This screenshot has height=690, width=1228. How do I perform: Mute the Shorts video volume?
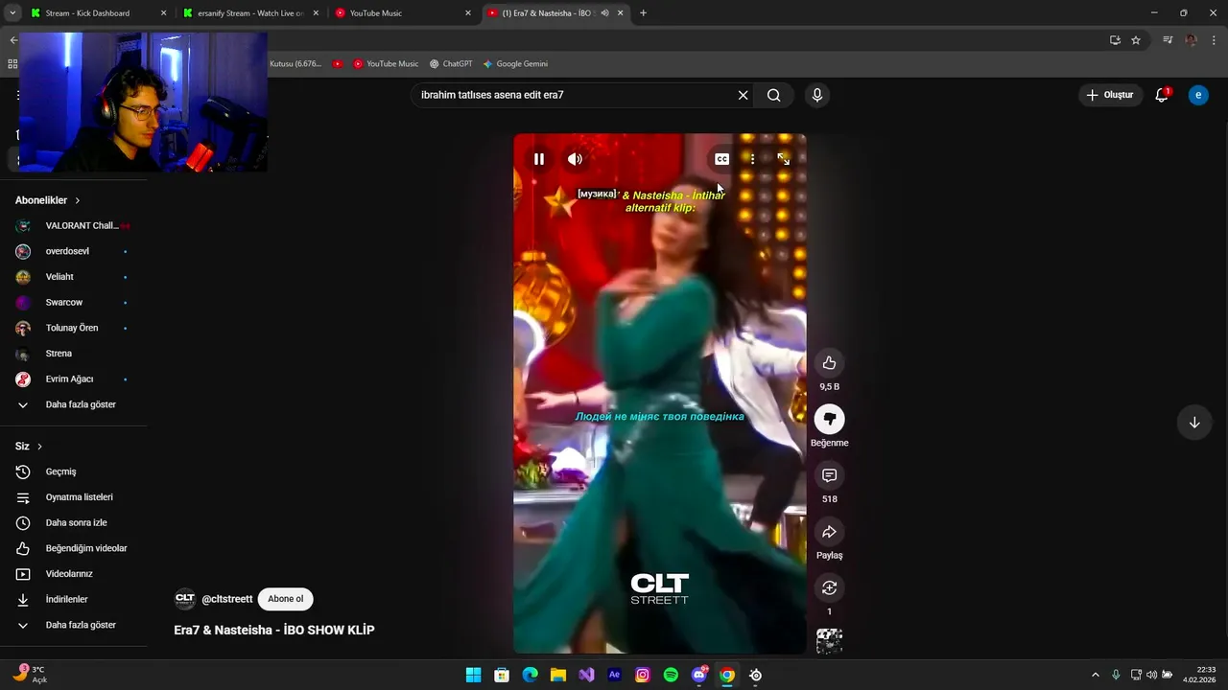(575, 159)
